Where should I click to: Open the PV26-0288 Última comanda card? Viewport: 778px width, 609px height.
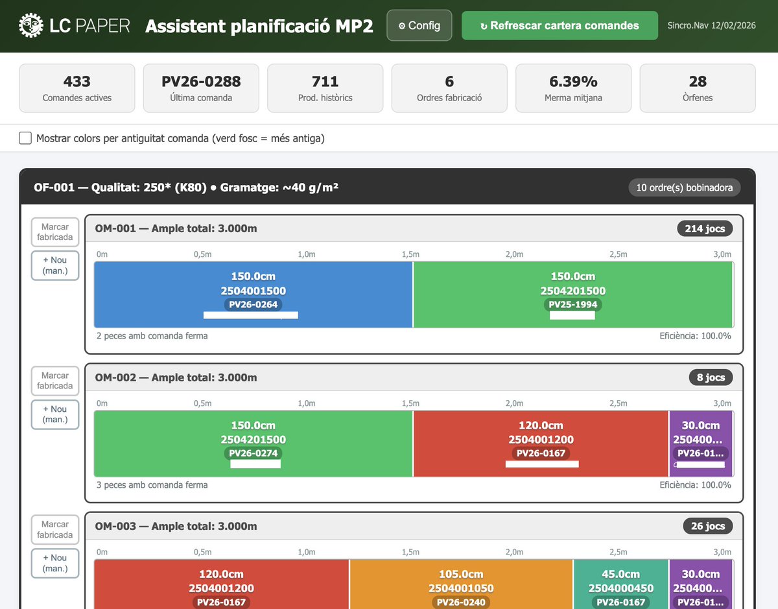click(x=201, y=88)
